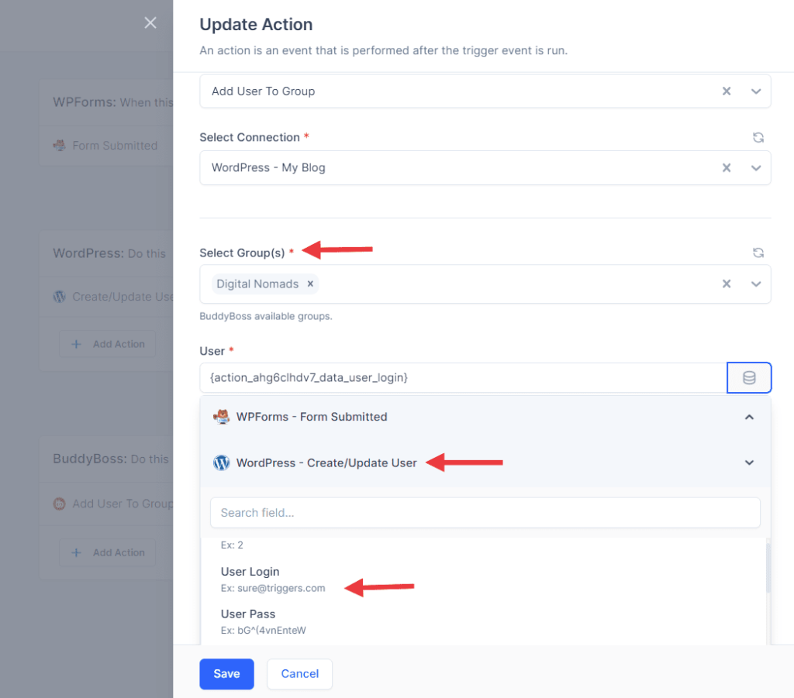Image resolution: width=794 pixels, height=698 pixels.
Task: Clear the WordPress - My Blog connection
Action: 727,168
